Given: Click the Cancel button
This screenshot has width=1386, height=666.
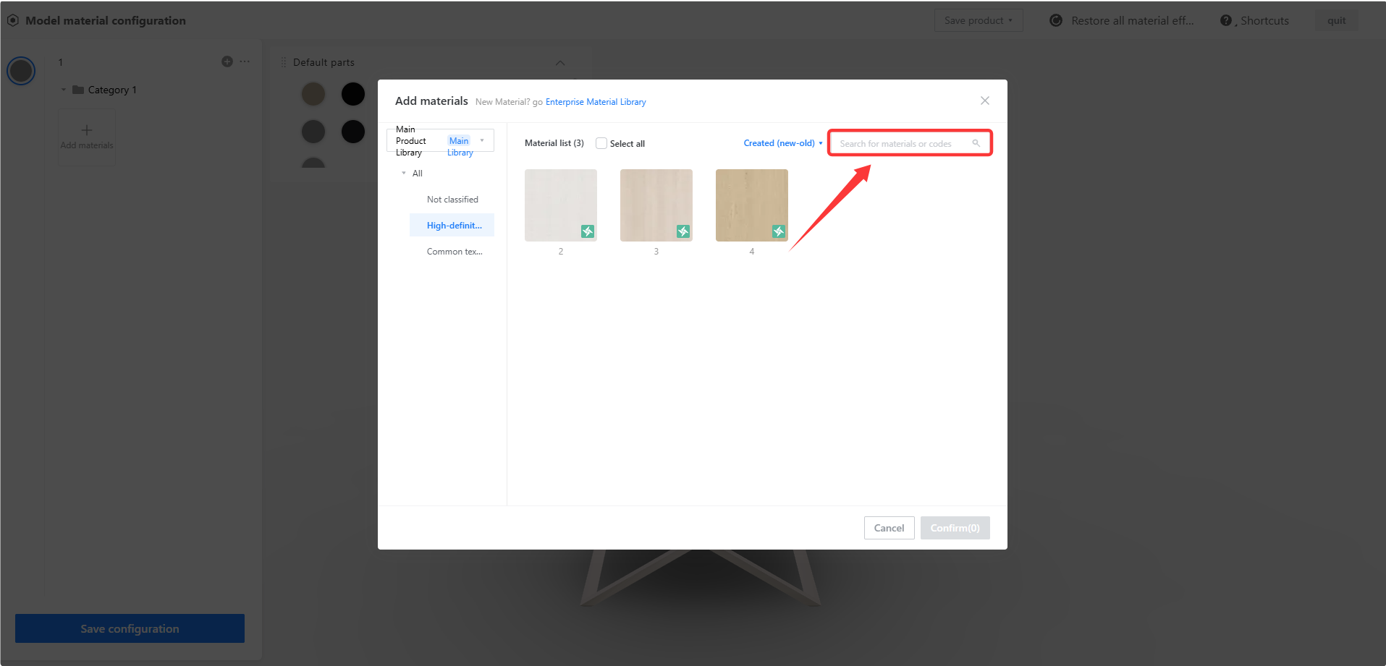Looking at the screenshot, I should (889, 528).
